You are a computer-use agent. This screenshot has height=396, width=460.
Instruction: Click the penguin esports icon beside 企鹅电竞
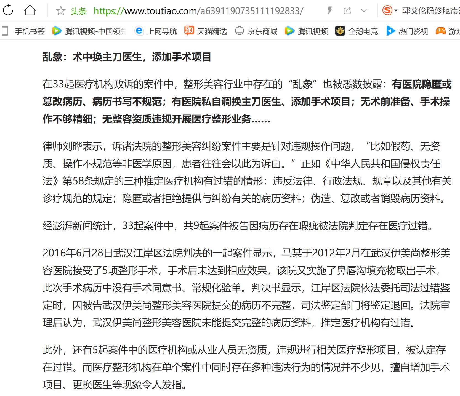[340, 31]
